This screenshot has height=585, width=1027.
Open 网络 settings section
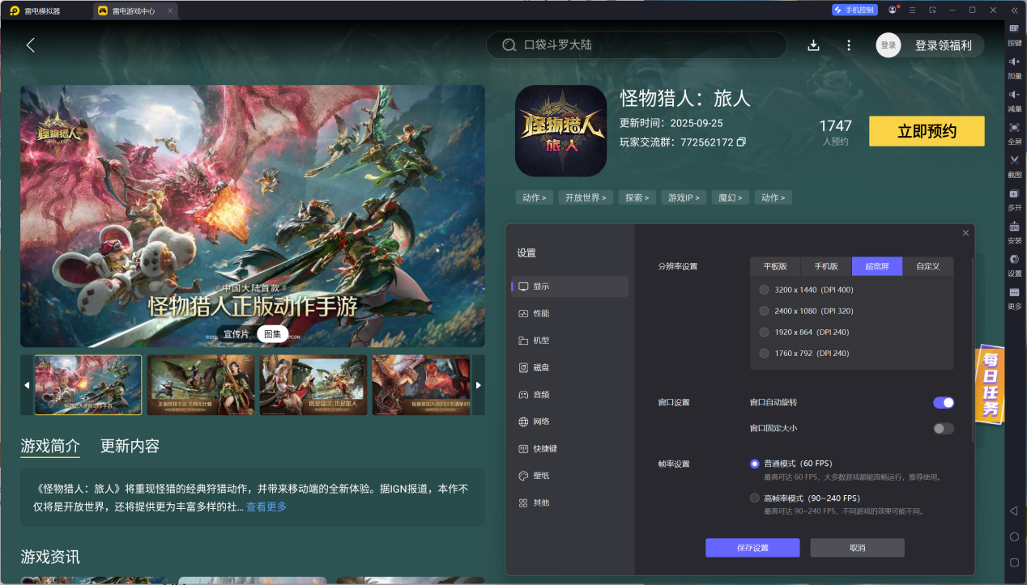pyautogui.click(x=569, y=422)
